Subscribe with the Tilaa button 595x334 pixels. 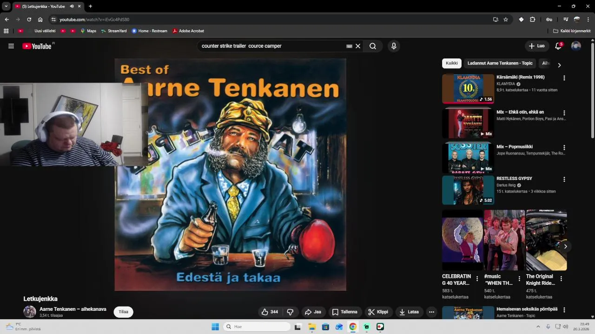coord(123,312)
